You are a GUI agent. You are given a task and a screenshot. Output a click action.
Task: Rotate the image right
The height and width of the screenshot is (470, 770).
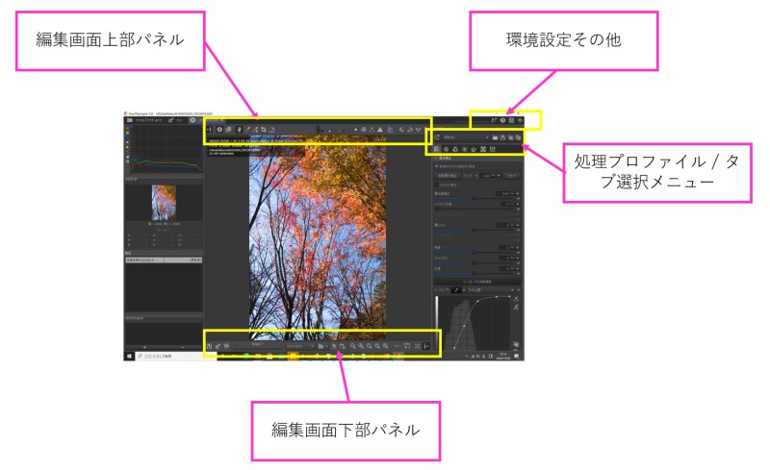point(410,130)
